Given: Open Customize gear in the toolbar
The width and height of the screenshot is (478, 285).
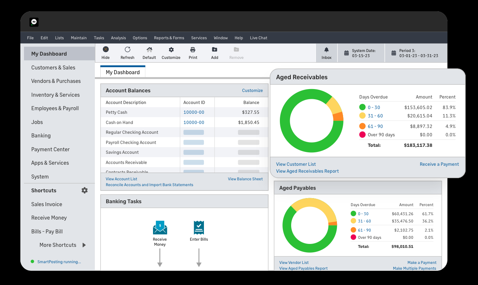Looking at the screenshot, I should (x=171, y=50).
